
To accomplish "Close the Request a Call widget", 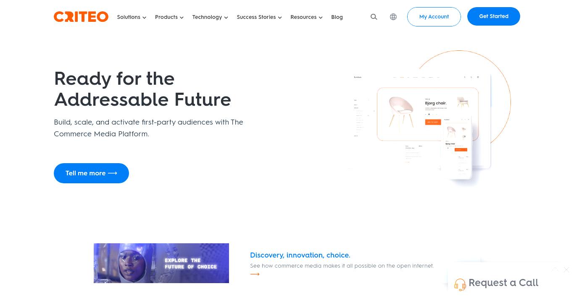I will (x=566, y=270).
